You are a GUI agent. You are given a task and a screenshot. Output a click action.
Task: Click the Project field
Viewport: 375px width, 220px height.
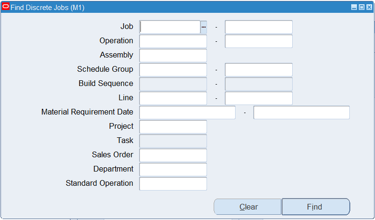173,127
